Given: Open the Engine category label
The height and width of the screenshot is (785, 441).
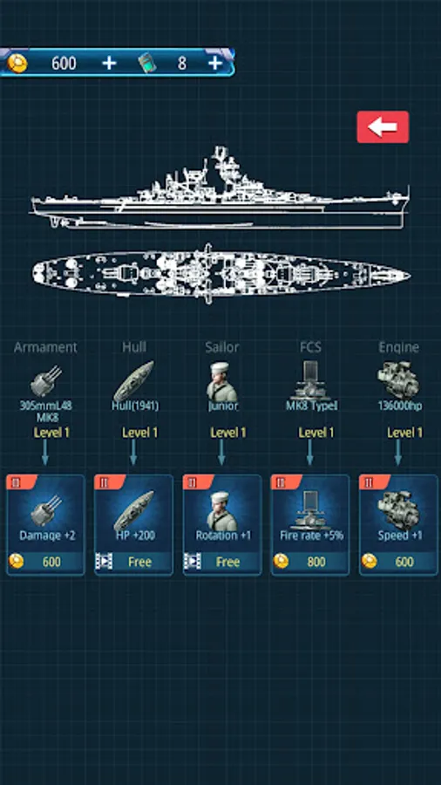Looking at the screenshot, I should pyautogui.click(x=398, y=347).
